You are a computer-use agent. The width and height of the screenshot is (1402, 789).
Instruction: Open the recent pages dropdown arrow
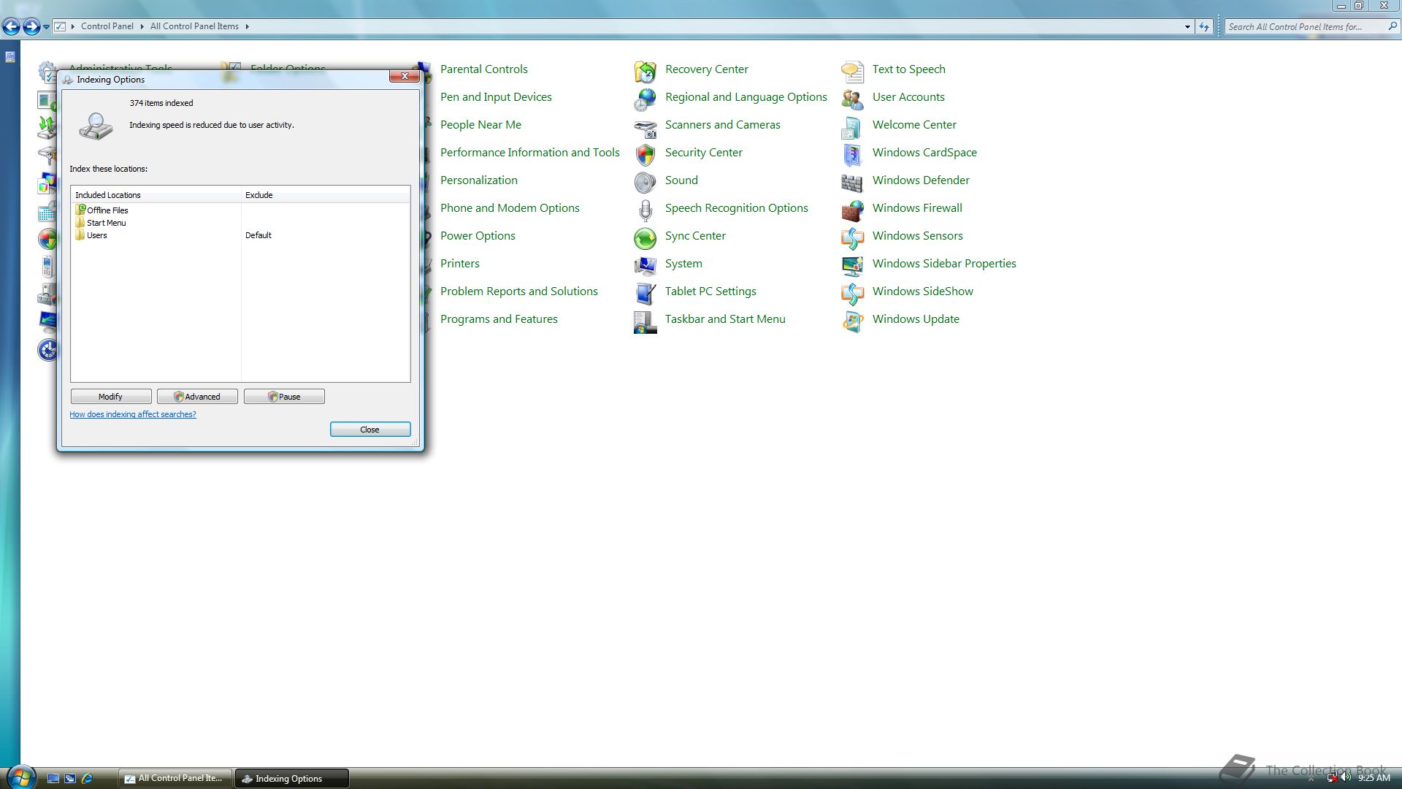tap(46, 27)
